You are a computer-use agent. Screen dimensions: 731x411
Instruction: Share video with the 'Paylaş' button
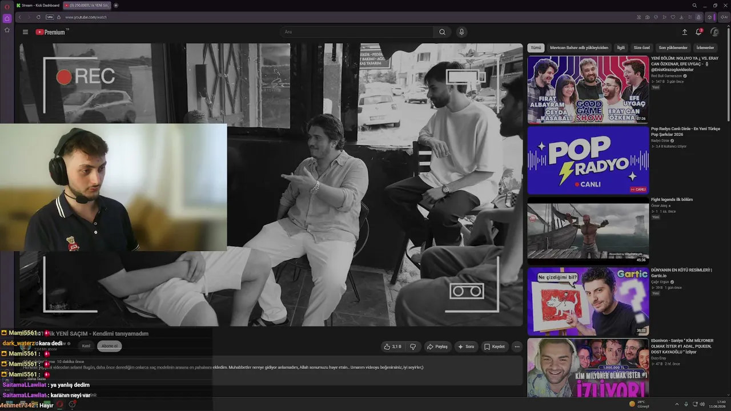tap(437, 346)
